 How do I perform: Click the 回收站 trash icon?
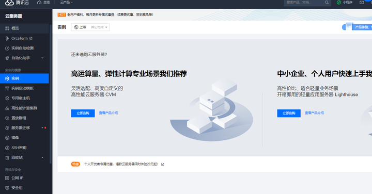tap(7, 157)
